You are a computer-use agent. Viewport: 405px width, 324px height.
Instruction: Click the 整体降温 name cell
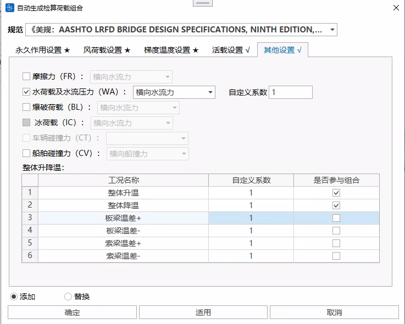point(123,205)
